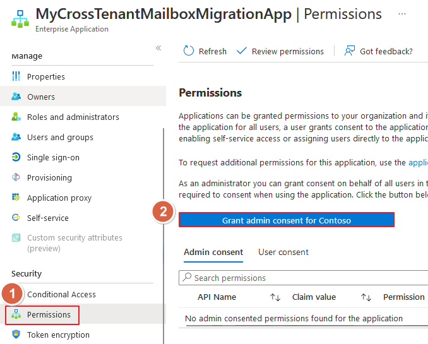Open the Self-service icon
The width and height of the screenshot is (428, 344).
click(x=16, y=218)
